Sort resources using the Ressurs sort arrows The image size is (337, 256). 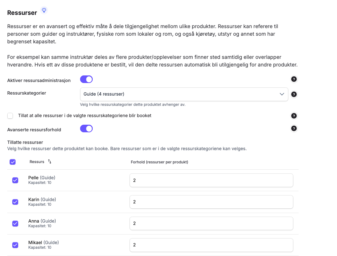pyautogui.click(x=50, y=162)
